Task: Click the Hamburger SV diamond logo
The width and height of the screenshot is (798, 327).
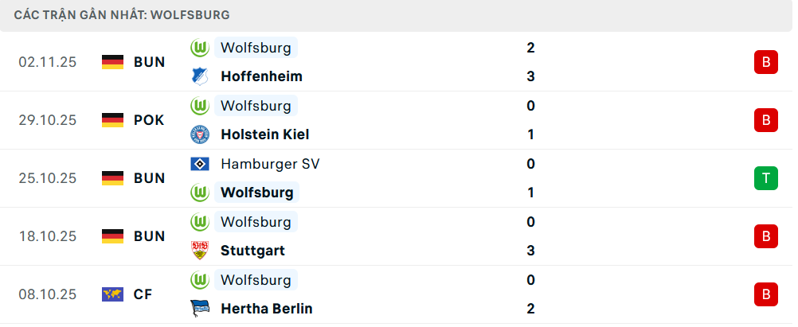Action: tap(199, 164)
